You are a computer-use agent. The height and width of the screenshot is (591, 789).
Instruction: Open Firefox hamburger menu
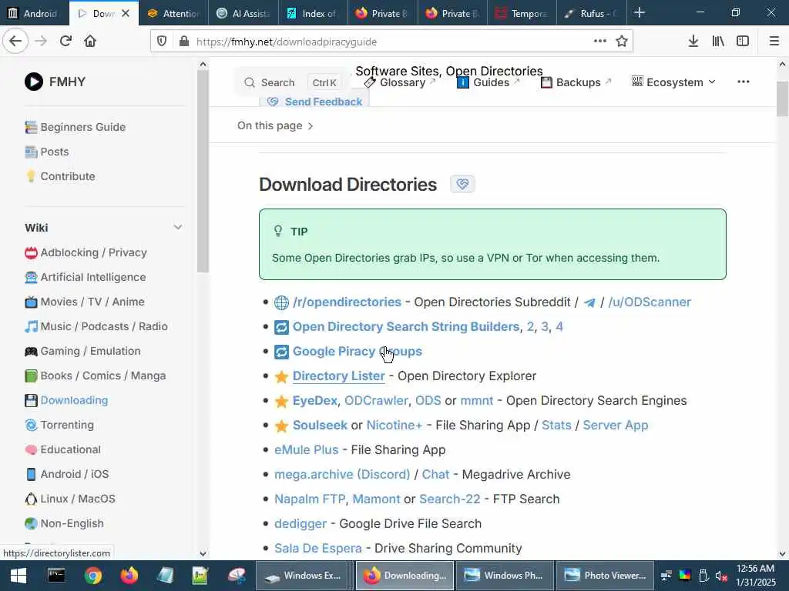(774, 42)
